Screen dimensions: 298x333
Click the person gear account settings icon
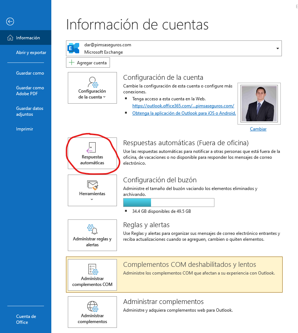(93, 82)
